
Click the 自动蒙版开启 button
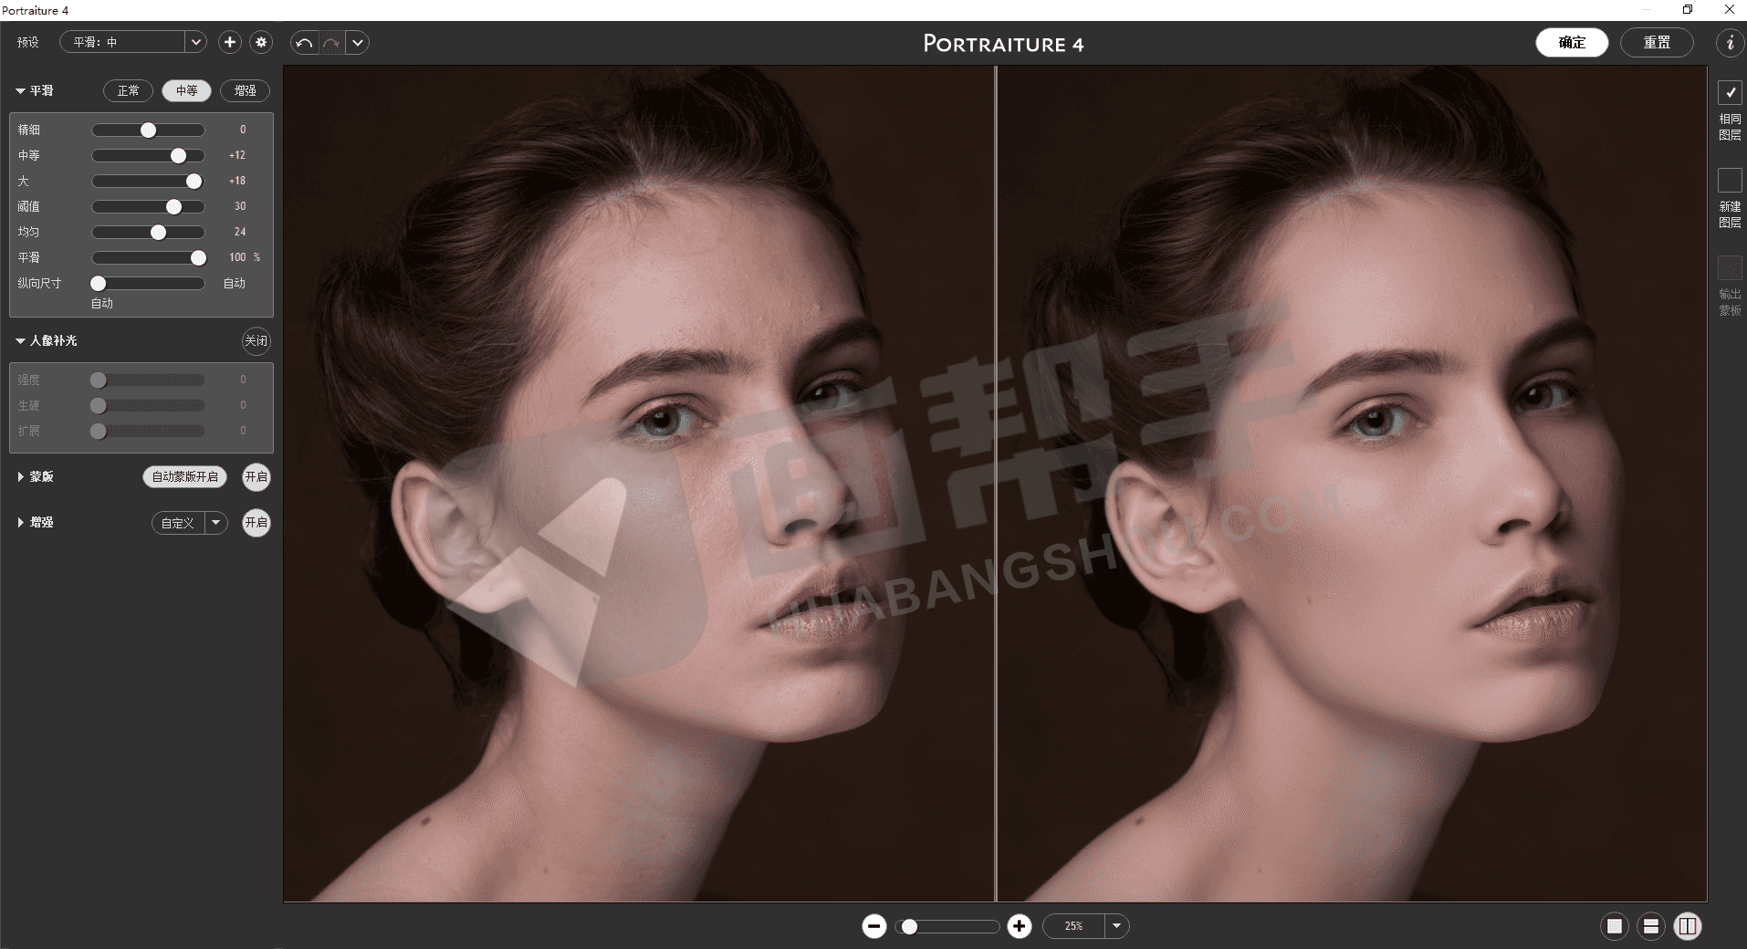click(x=184, y=477)
